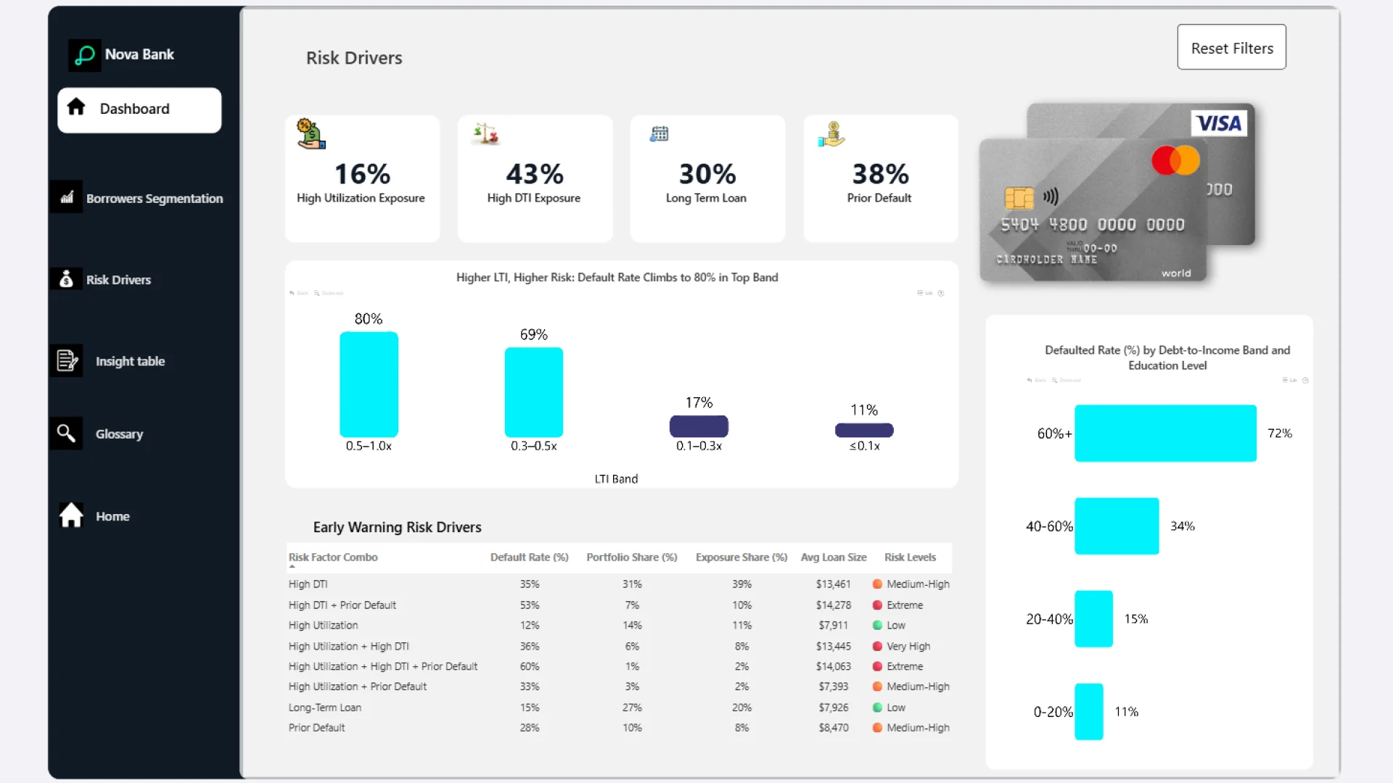Select the Insight table menu item
The width and height of the screenshot is (1393, 783).
[130, 361]
